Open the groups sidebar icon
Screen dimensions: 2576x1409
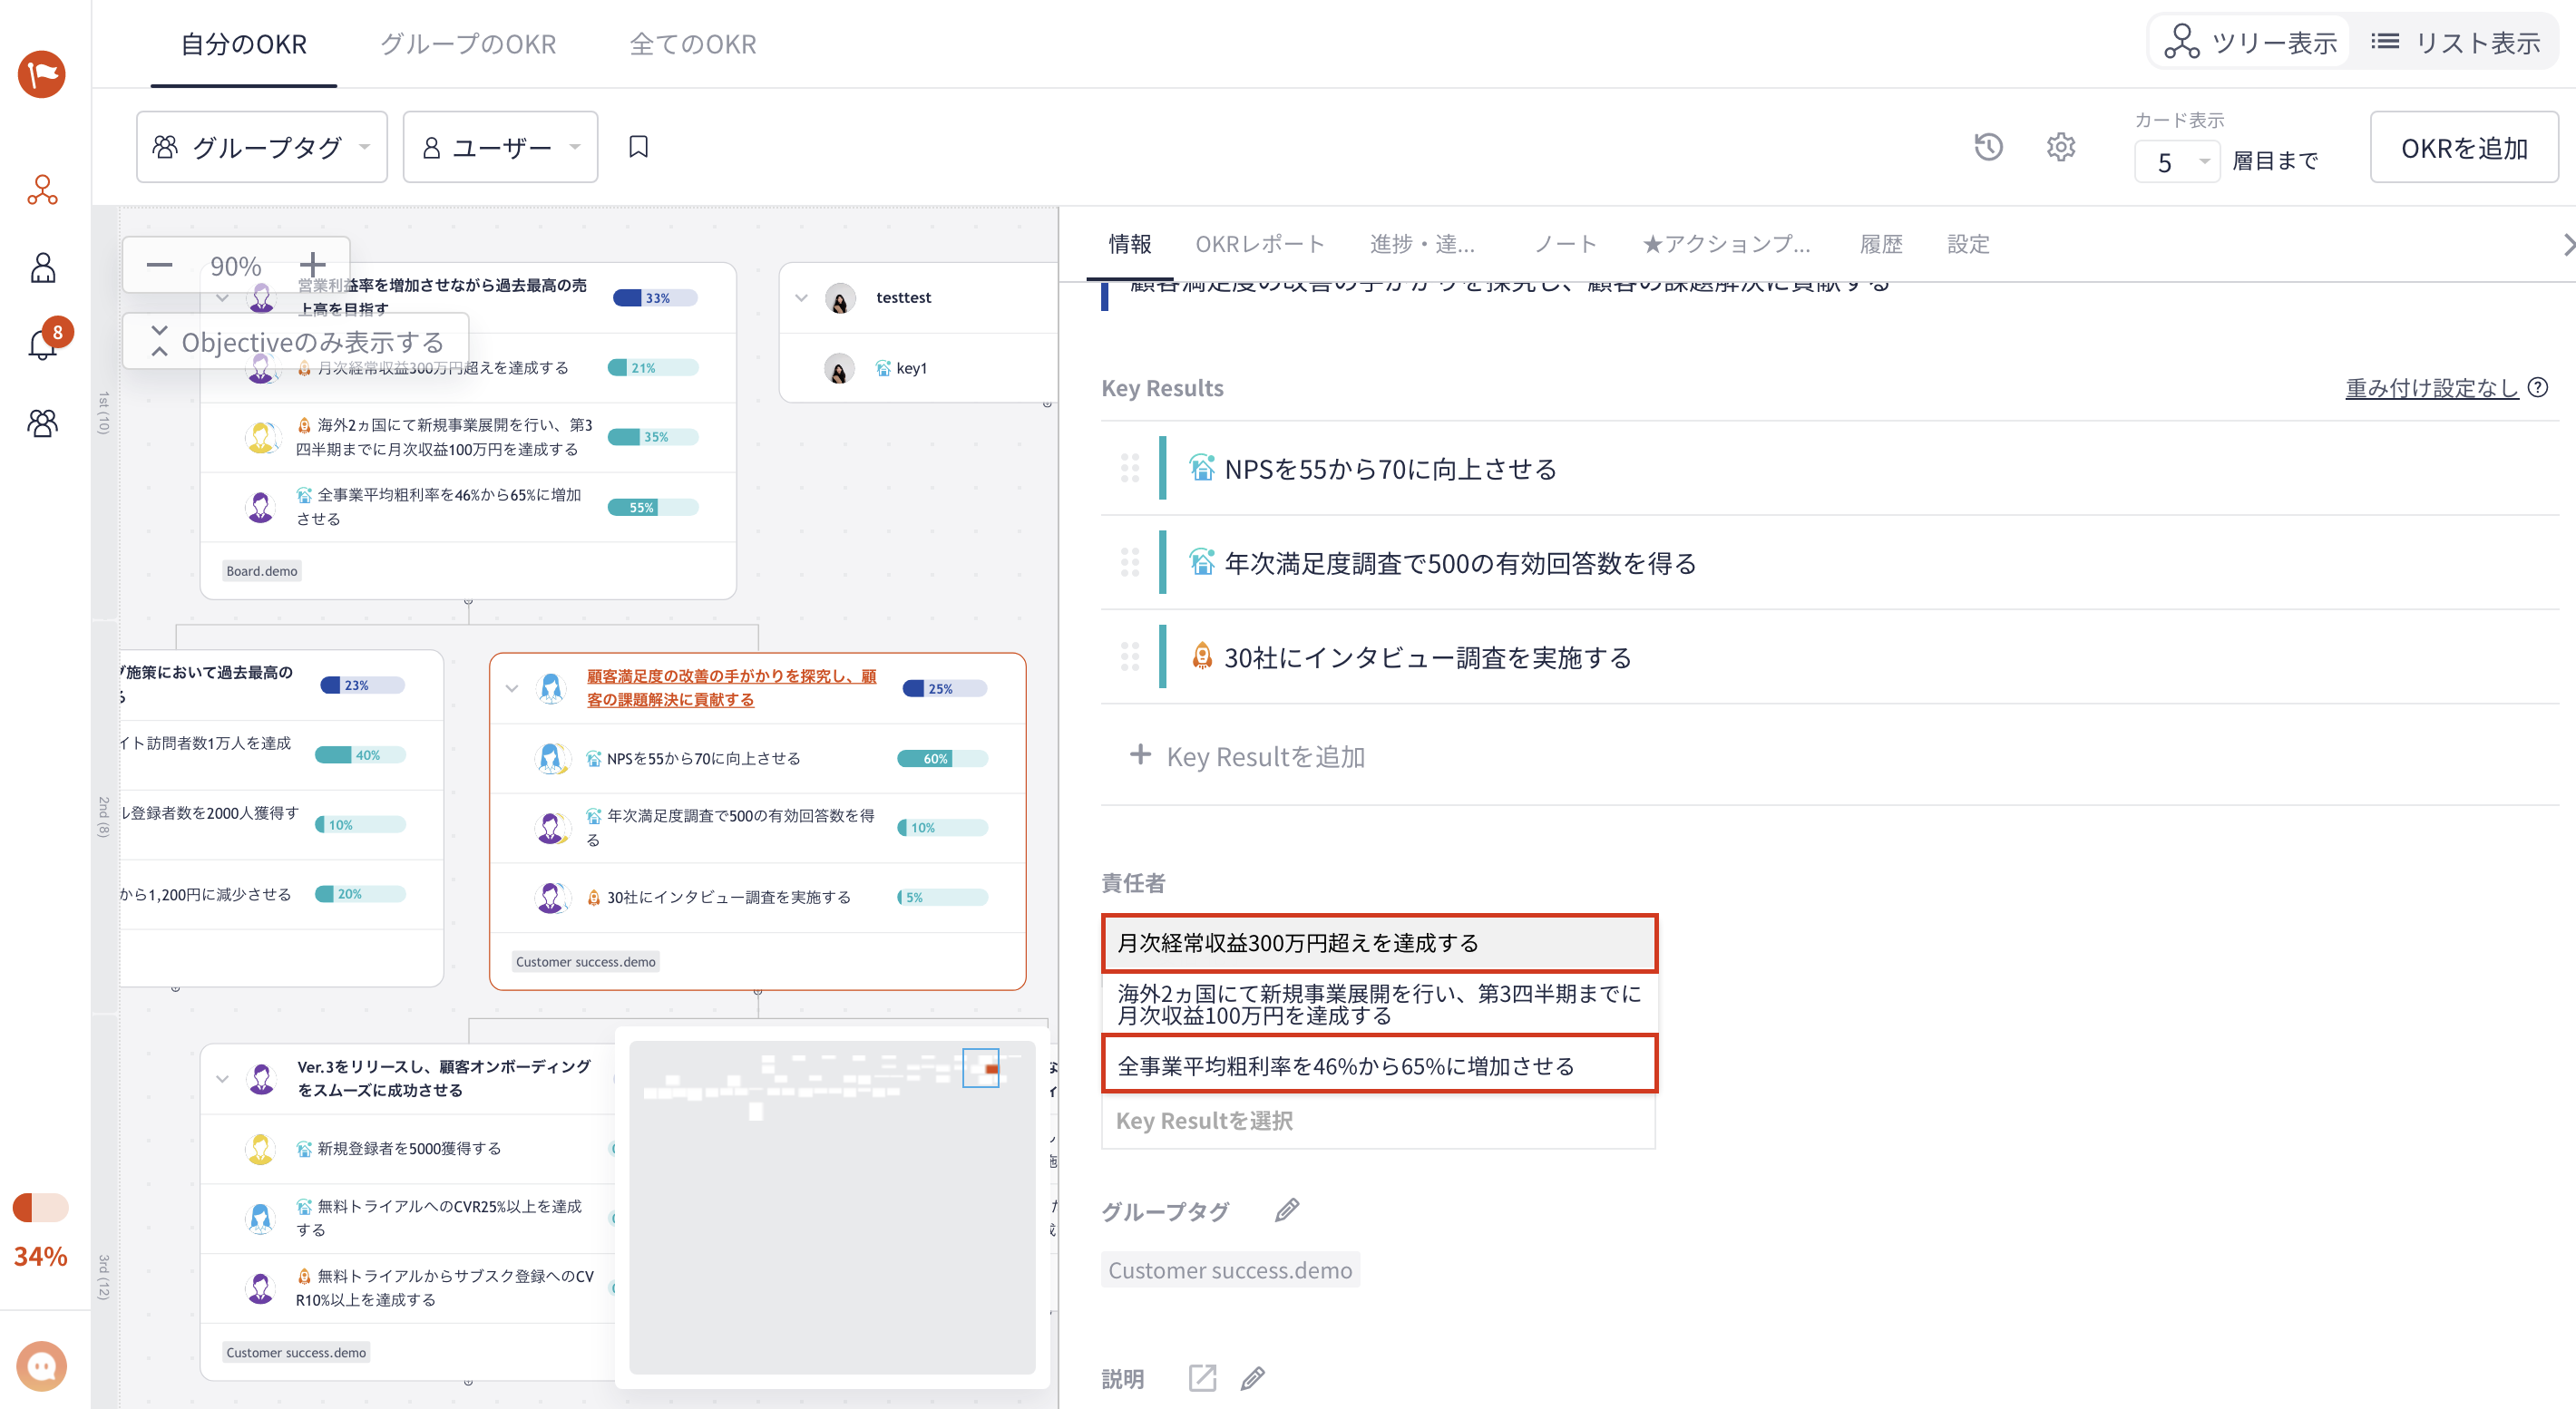[x=42, y=423]
